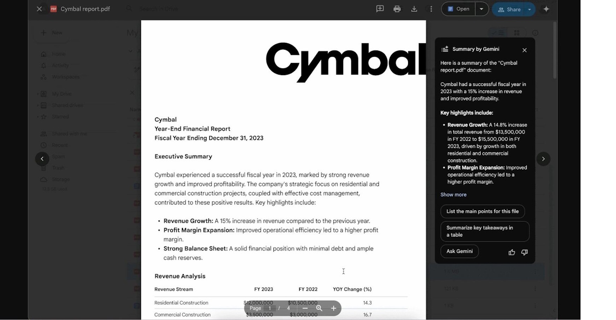Print the Cymbal report document

(397, 9)
